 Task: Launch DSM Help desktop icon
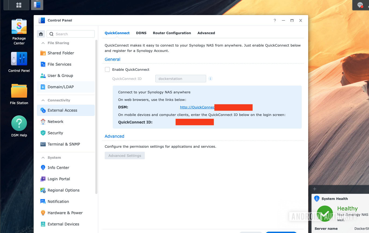(x=19, y=123)
